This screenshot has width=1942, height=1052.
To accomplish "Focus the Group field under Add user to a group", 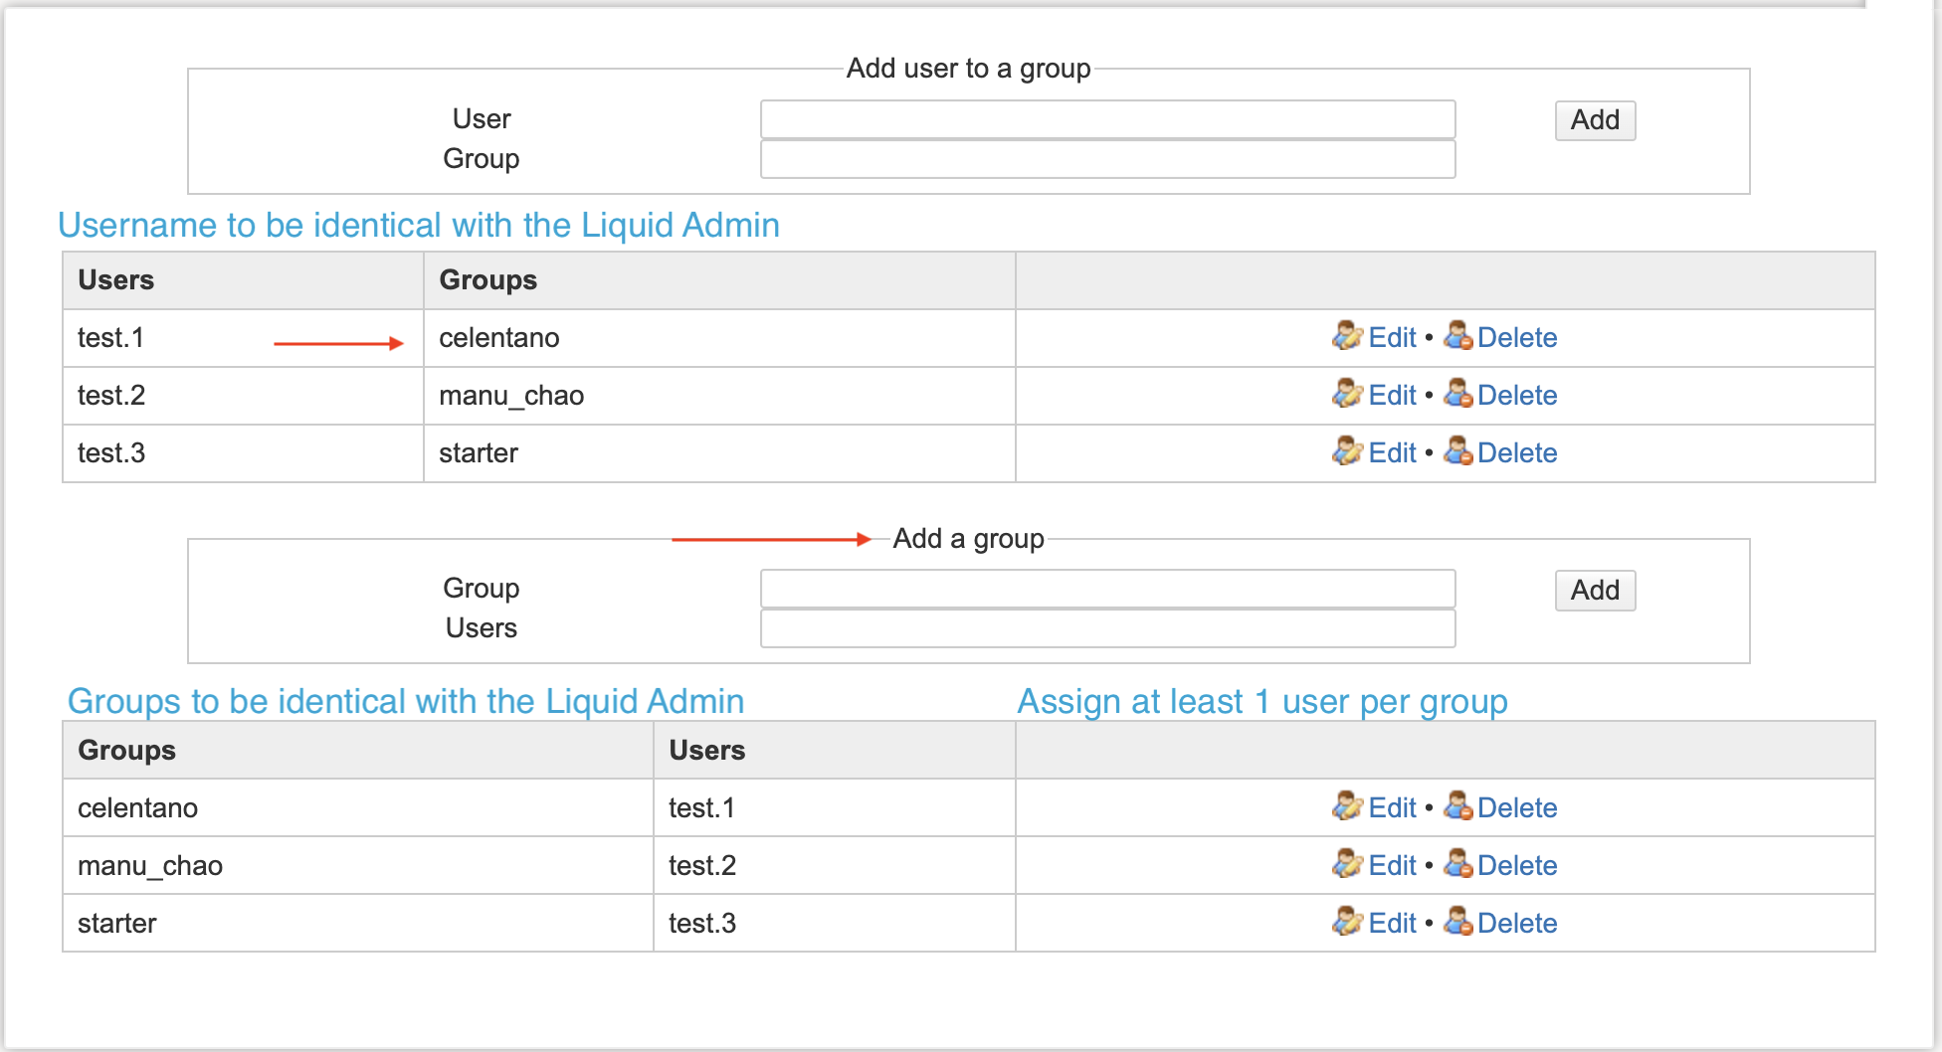I will pos(1107,159).
